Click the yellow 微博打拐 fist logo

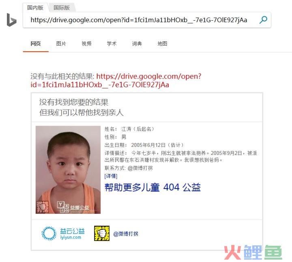102,234
